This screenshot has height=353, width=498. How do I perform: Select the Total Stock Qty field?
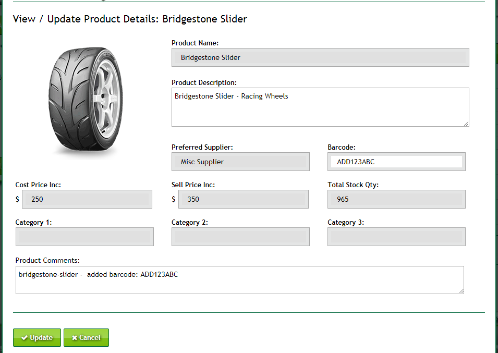[396, 199]
